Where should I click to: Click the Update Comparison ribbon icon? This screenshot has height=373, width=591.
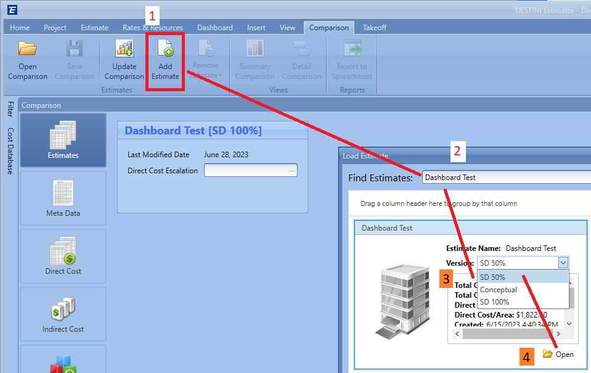click(x=124, y=49)
